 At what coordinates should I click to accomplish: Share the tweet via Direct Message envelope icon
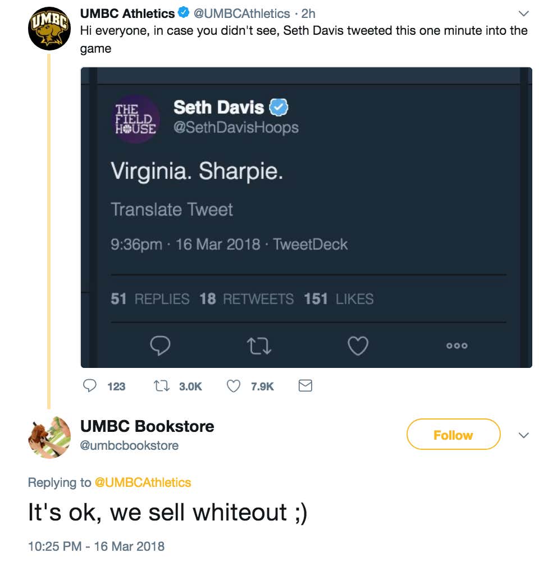pos(305,385)
